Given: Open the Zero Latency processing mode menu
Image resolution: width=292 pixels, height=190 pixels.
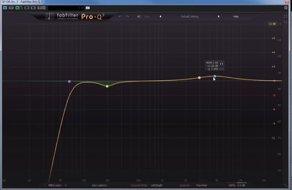Looking at the screenshot, I should click(99, 186).
